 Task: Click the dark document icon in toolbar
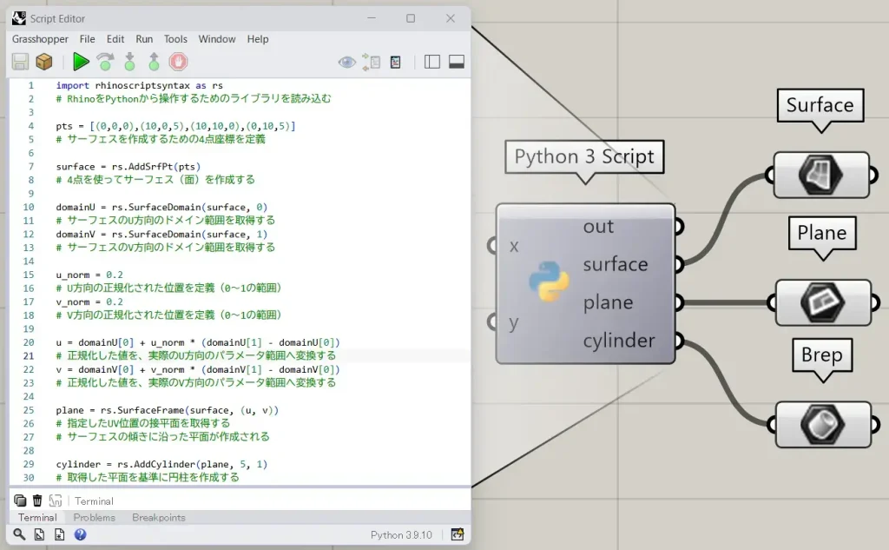[396, 62]
